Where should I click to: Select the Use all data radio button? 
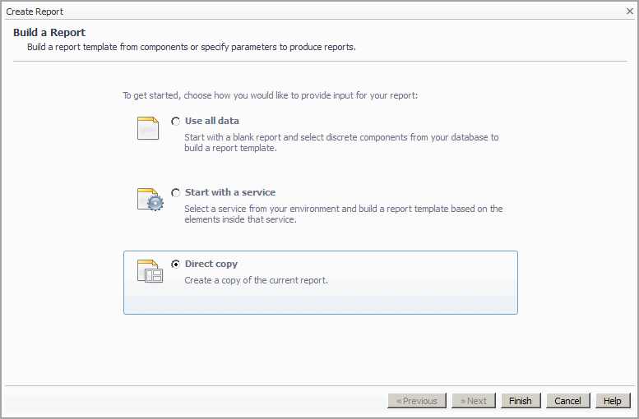[x=176, y=122]
